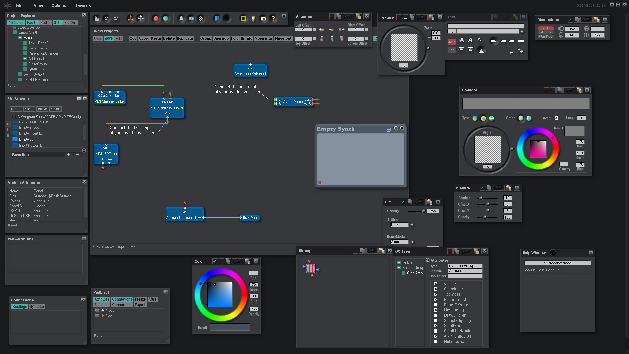629x354 pixels.
Task: Click the underline A icon in Text panel
Action: (479, 40)
